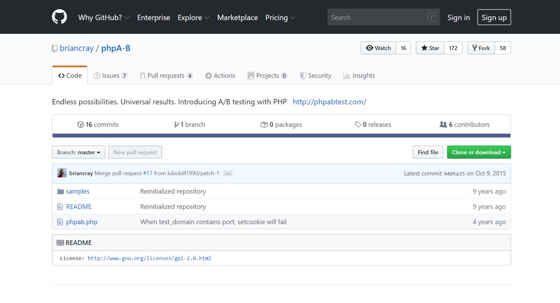Open the phpabtest.com website link
The width and height of the screenshot is (560, 303).
point(329,102)
